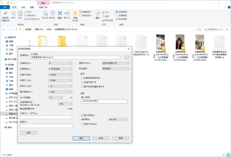
Task: Click the red Delete (删除) ribbon icon
Action: pyautogui.click(x=60, y=15)
